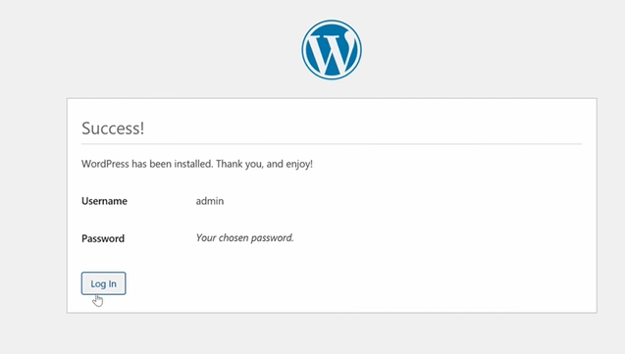The image size is (625, 354).
Task: Select the Success! heading
Action: pos(113,128)
